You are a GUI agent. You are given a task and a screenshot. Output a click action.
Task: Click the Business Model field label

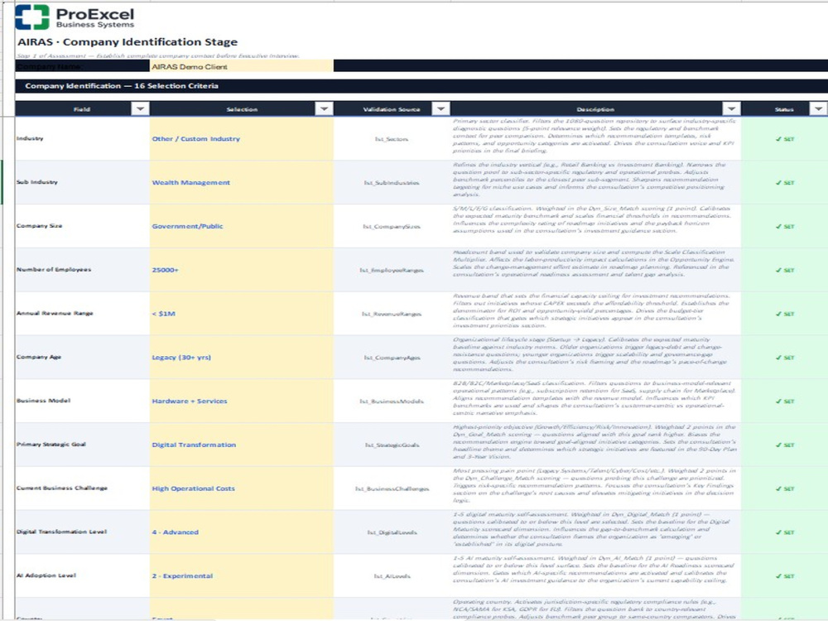click(x=43, y=400)
